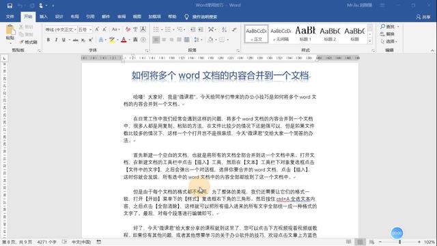Open the font name dropdown
This screenshot has height=246, width=437.
tap(76, 29)
